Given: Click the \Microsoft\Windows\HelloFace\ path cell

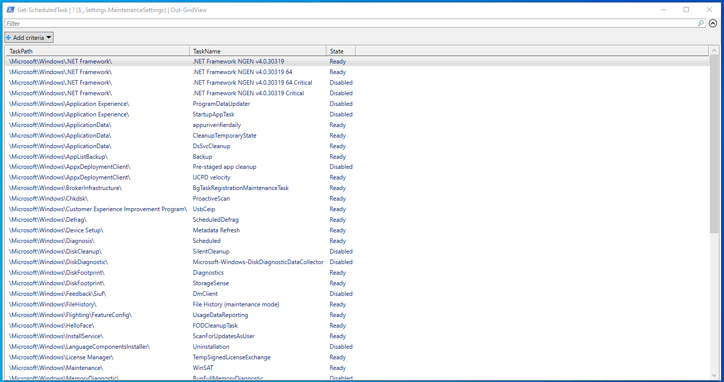Looking at the screenshot, I should click(51, 326).
